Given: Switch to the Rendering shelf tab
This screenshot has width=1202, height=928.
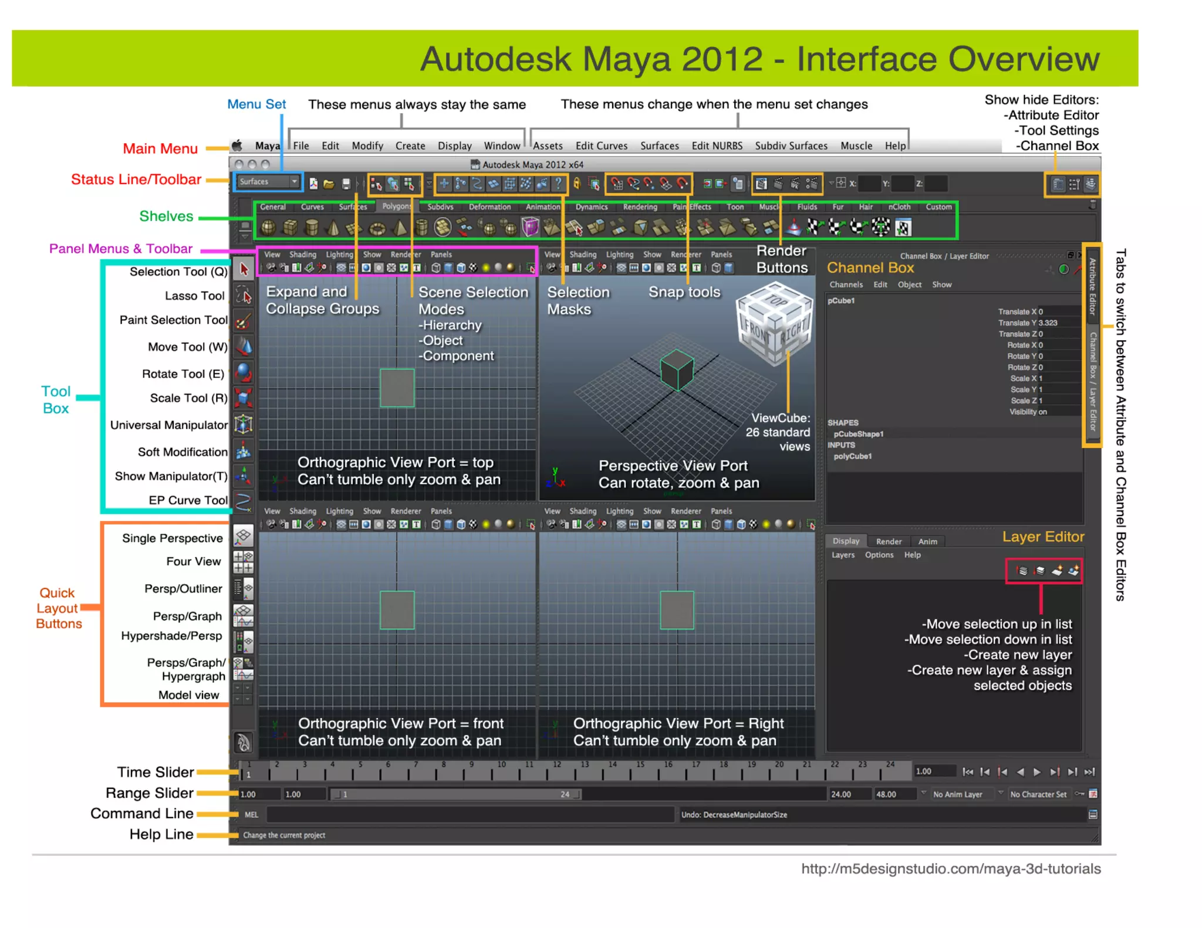Looking at the screenshot, I should pos(640,207).
